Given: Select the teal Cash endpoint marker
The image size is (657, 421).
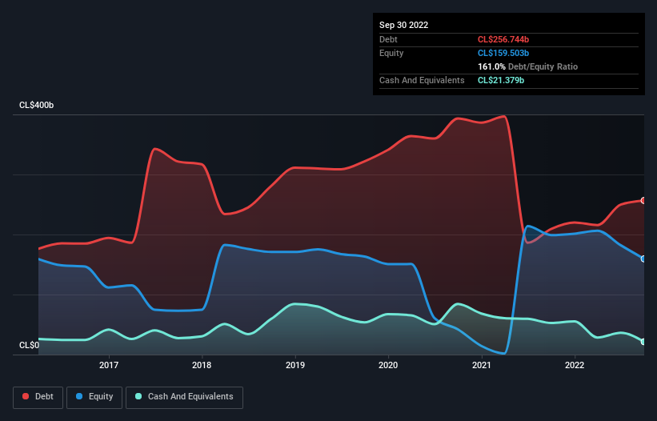Looking at the screenshot, I should click(643, 342).
